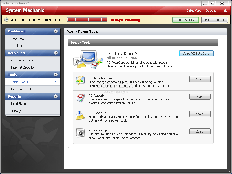This screenshot has width=232, height=174.
Task: Minimize the System Mechanic window
Action: [205, 3]
